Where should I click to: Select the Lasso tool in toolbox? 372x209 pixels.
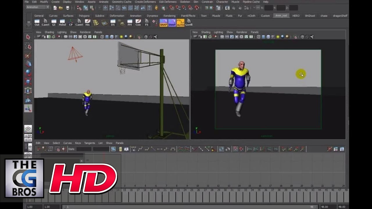click(x=28, y=46)
